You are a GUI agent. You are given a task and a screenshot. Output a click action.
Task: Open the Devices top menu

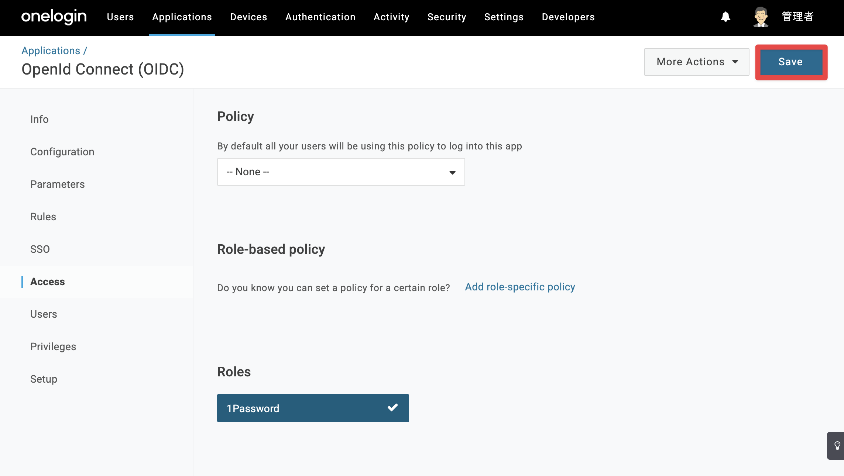click(x=248, y=17)
